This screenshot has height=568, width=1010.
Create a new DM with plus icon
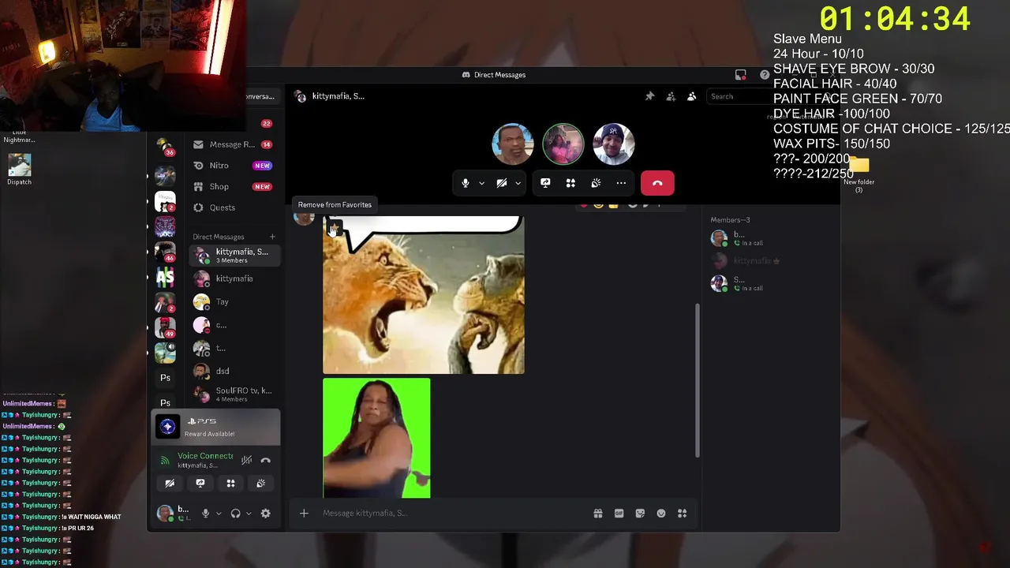(272, 237)
